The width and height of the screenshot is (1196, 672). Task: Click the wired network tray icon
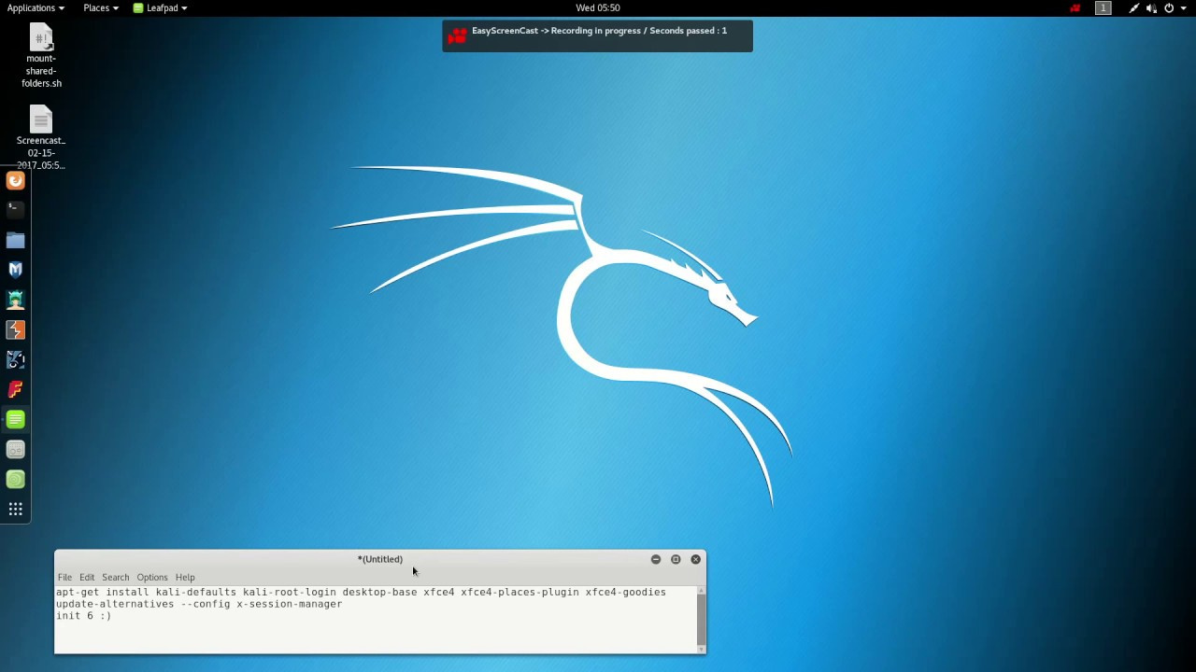click(x=1133, y=7)
